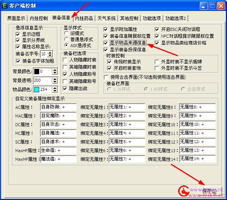Toggle 人物隐藏称号 checkbox
The height and width of the screenshot is (200, 227).
65,74
